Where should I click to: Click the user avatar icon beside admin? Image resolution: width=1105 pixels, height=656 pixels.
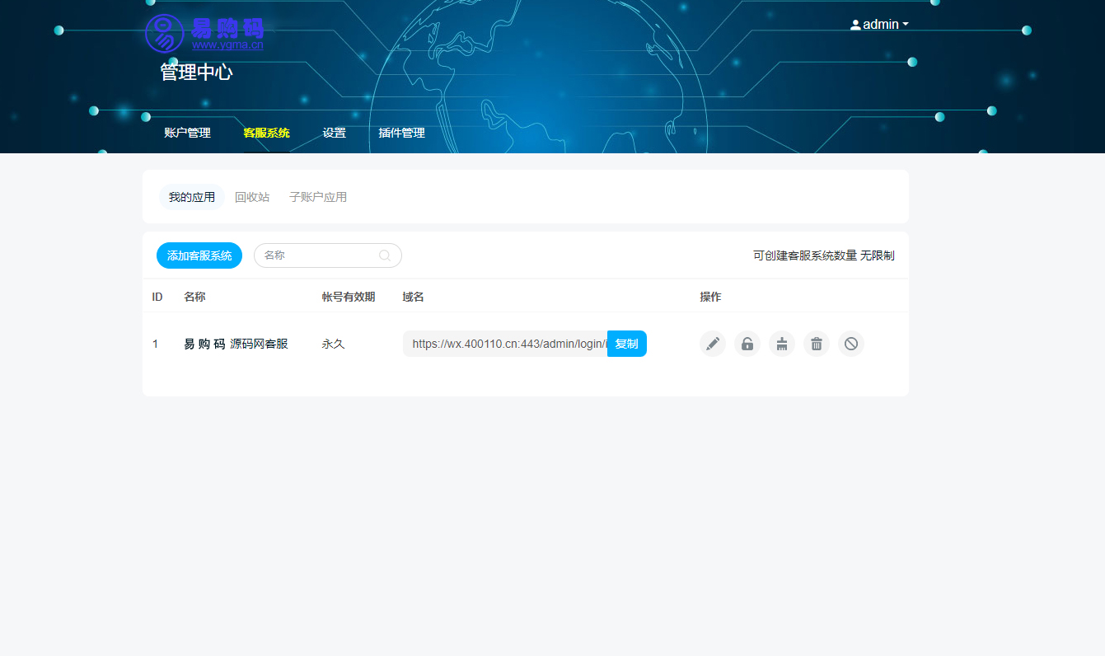tap(855, 25)
